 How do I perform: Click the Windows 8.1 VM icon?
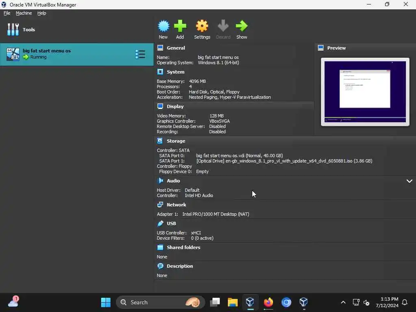(x=13, y=54)
